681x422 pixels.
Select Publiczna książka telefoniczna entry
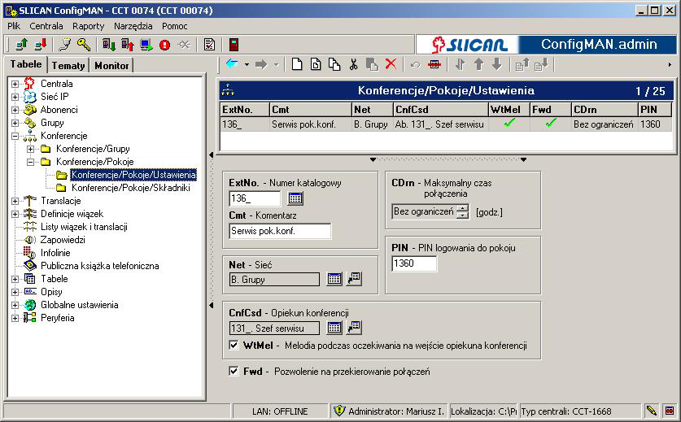pos(99,266)
